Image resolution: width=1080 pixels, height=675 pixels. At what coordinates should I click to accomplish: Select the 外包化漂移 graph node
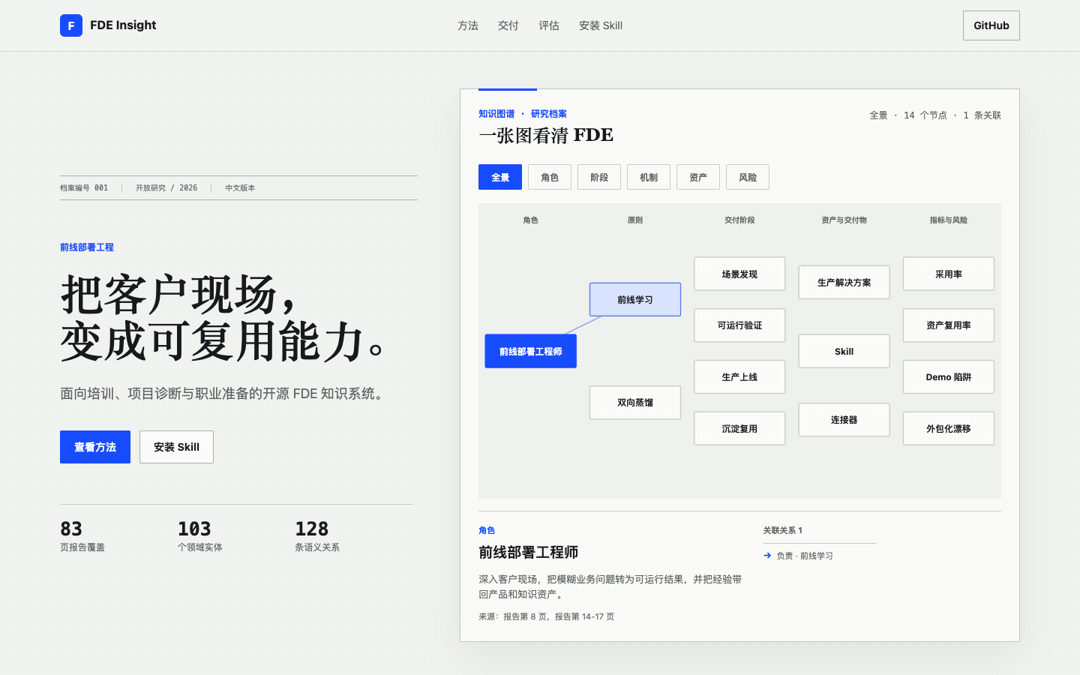[949, 428]
